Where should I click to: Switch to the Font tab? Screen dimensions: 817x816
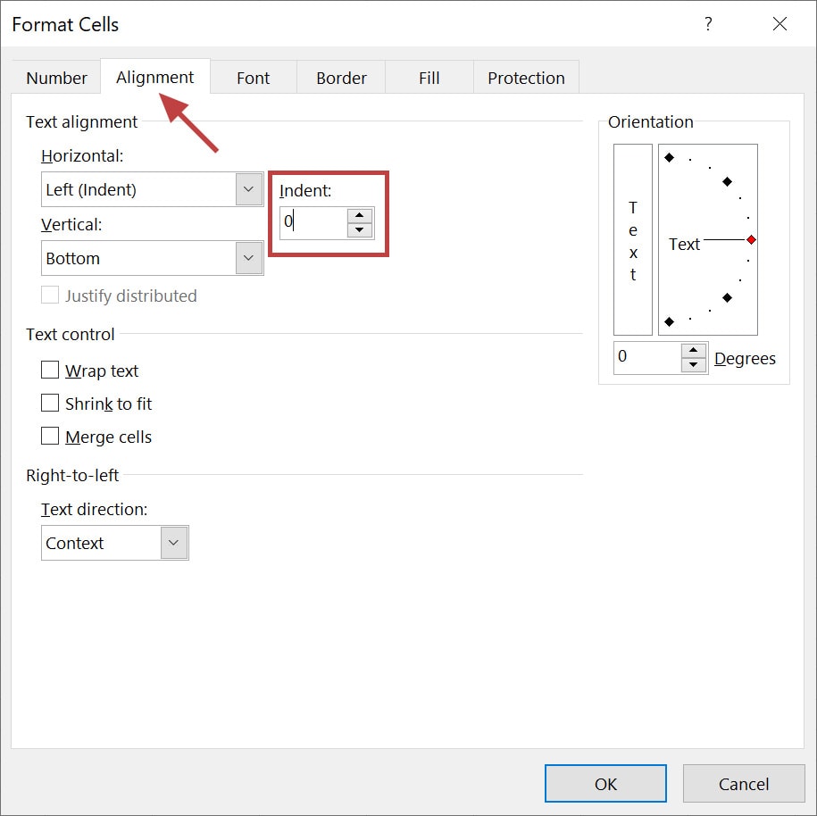click(x=253, y=78)
